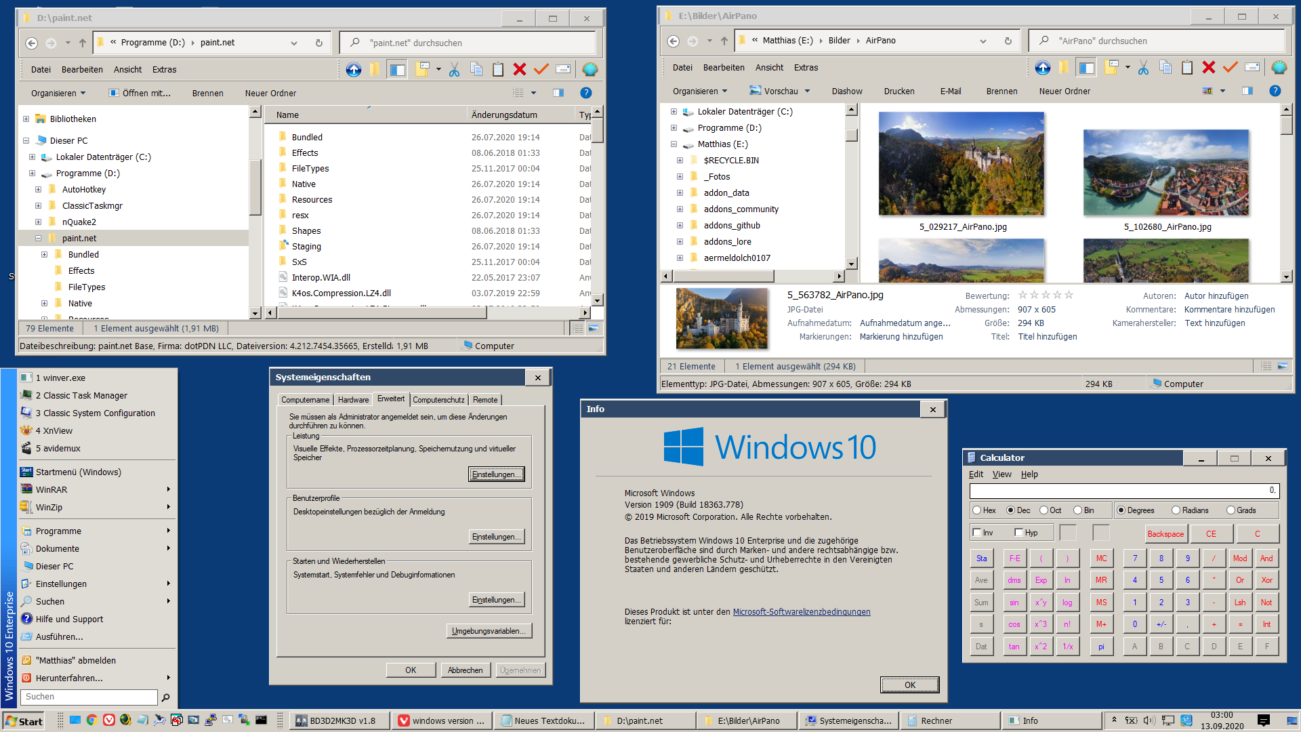Click the search magnifier in Start menu
The image size is (1301, 732).
[165, 697]
